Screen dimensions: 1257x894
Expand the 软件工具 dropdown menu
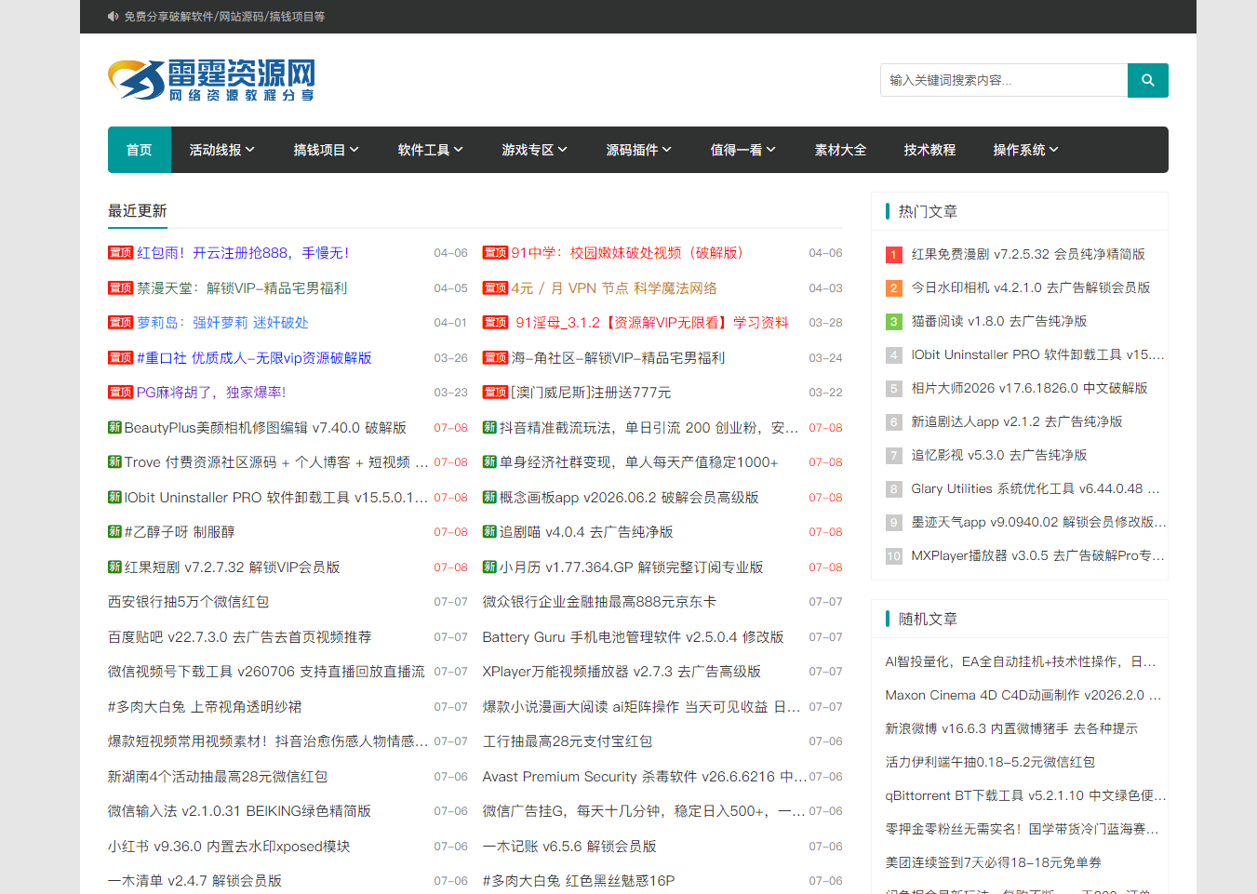point(430,150)
